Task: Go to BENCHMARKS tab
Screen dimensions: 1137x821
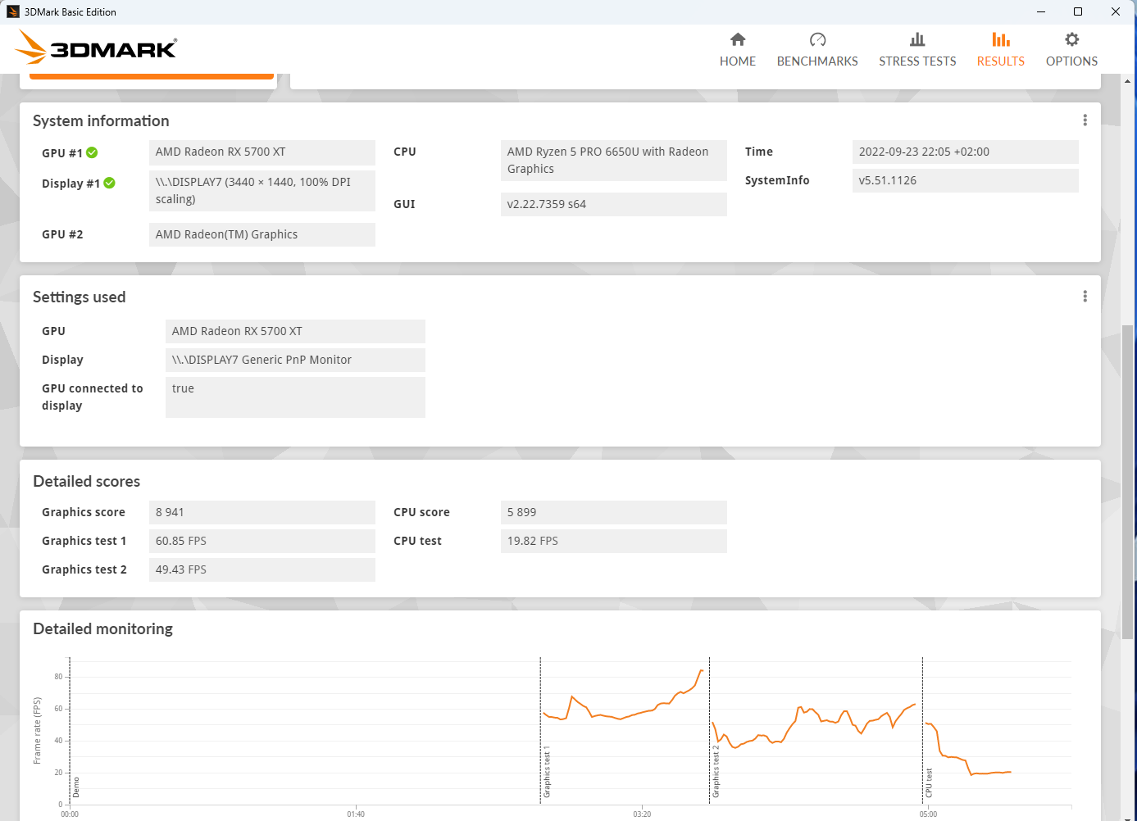Action: (817, 50)
